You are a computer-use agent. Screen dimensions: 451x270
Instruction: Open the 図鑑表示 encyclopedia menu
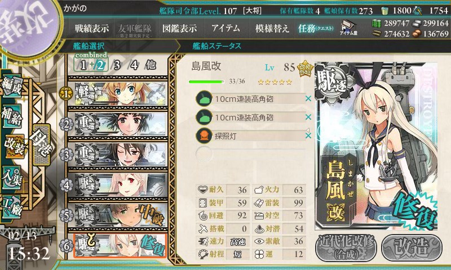tap(179, 28)
